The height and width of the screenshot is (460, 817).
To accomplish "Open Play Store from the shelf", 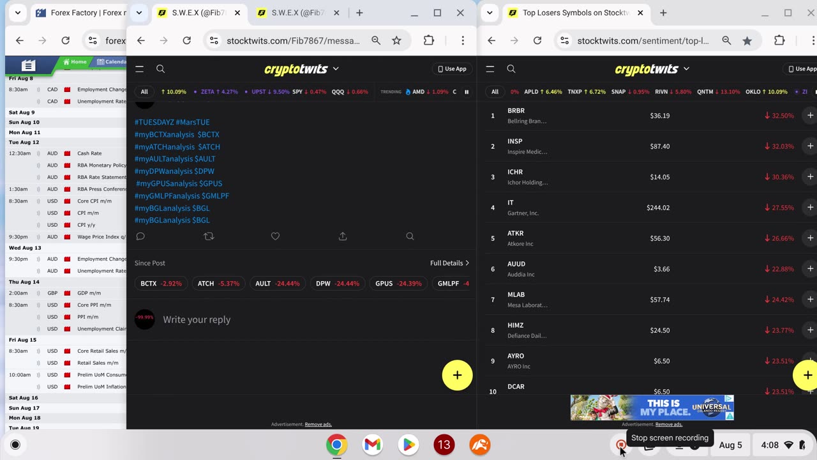I will coord(408,445).
